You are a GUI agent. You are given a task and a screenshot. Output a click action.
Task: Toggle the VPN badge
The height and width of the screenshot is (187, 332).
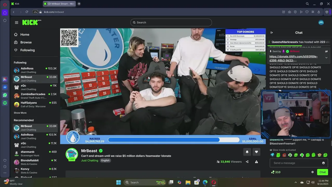point(35,12)
